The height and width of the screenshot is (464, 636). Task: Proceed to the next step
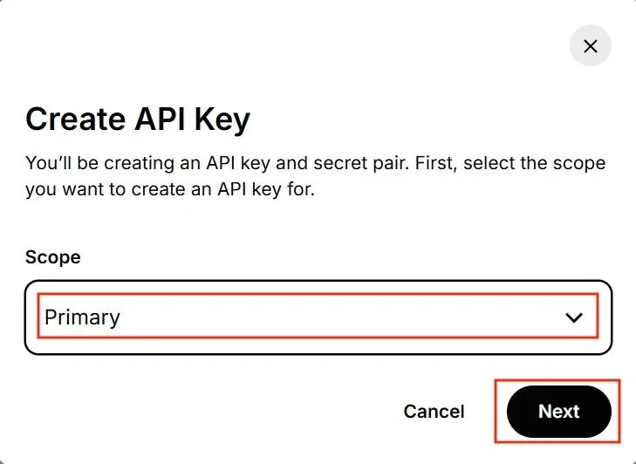tap(558, 412)
